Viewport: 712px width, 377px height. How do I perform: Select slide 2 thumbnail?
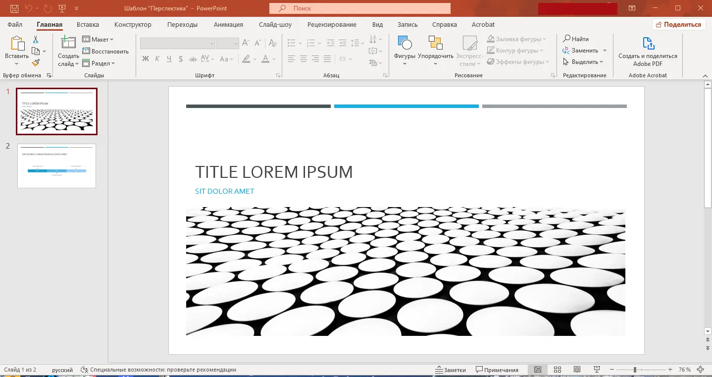[56, 166]
